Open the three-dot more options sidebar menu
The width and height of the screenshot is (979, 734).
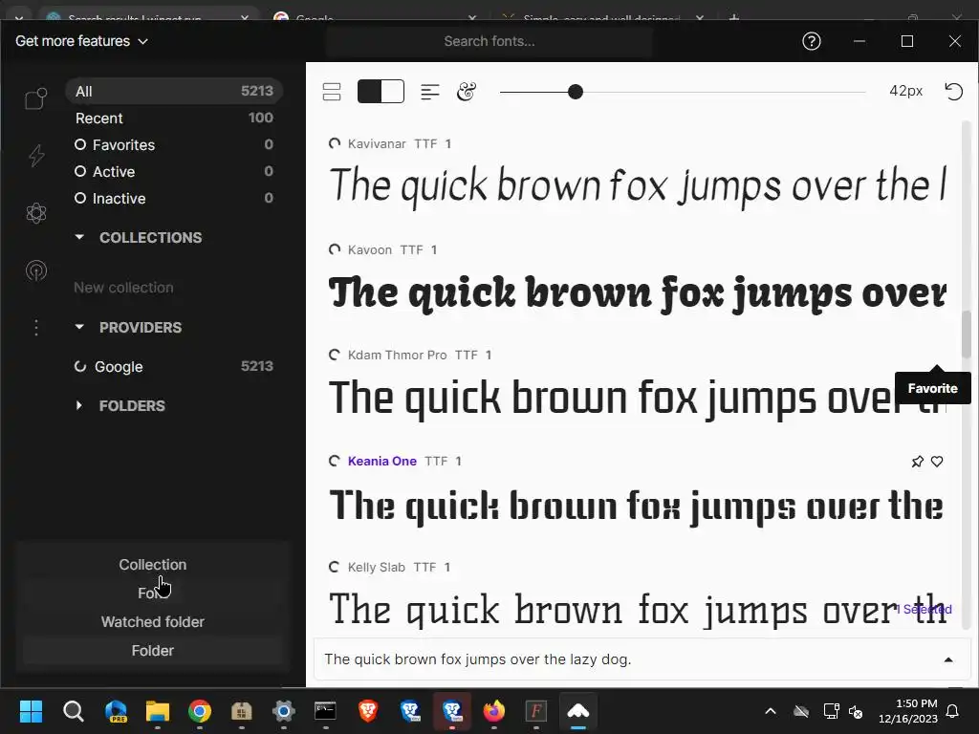pos(36,328)
